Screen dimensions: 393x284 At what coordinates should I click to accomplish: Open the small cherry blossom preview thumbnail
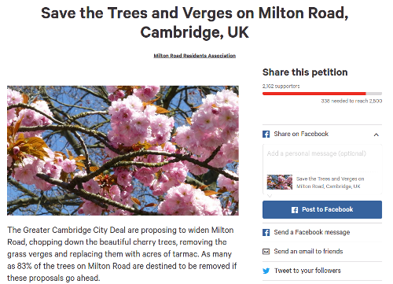tap(280, 182)
